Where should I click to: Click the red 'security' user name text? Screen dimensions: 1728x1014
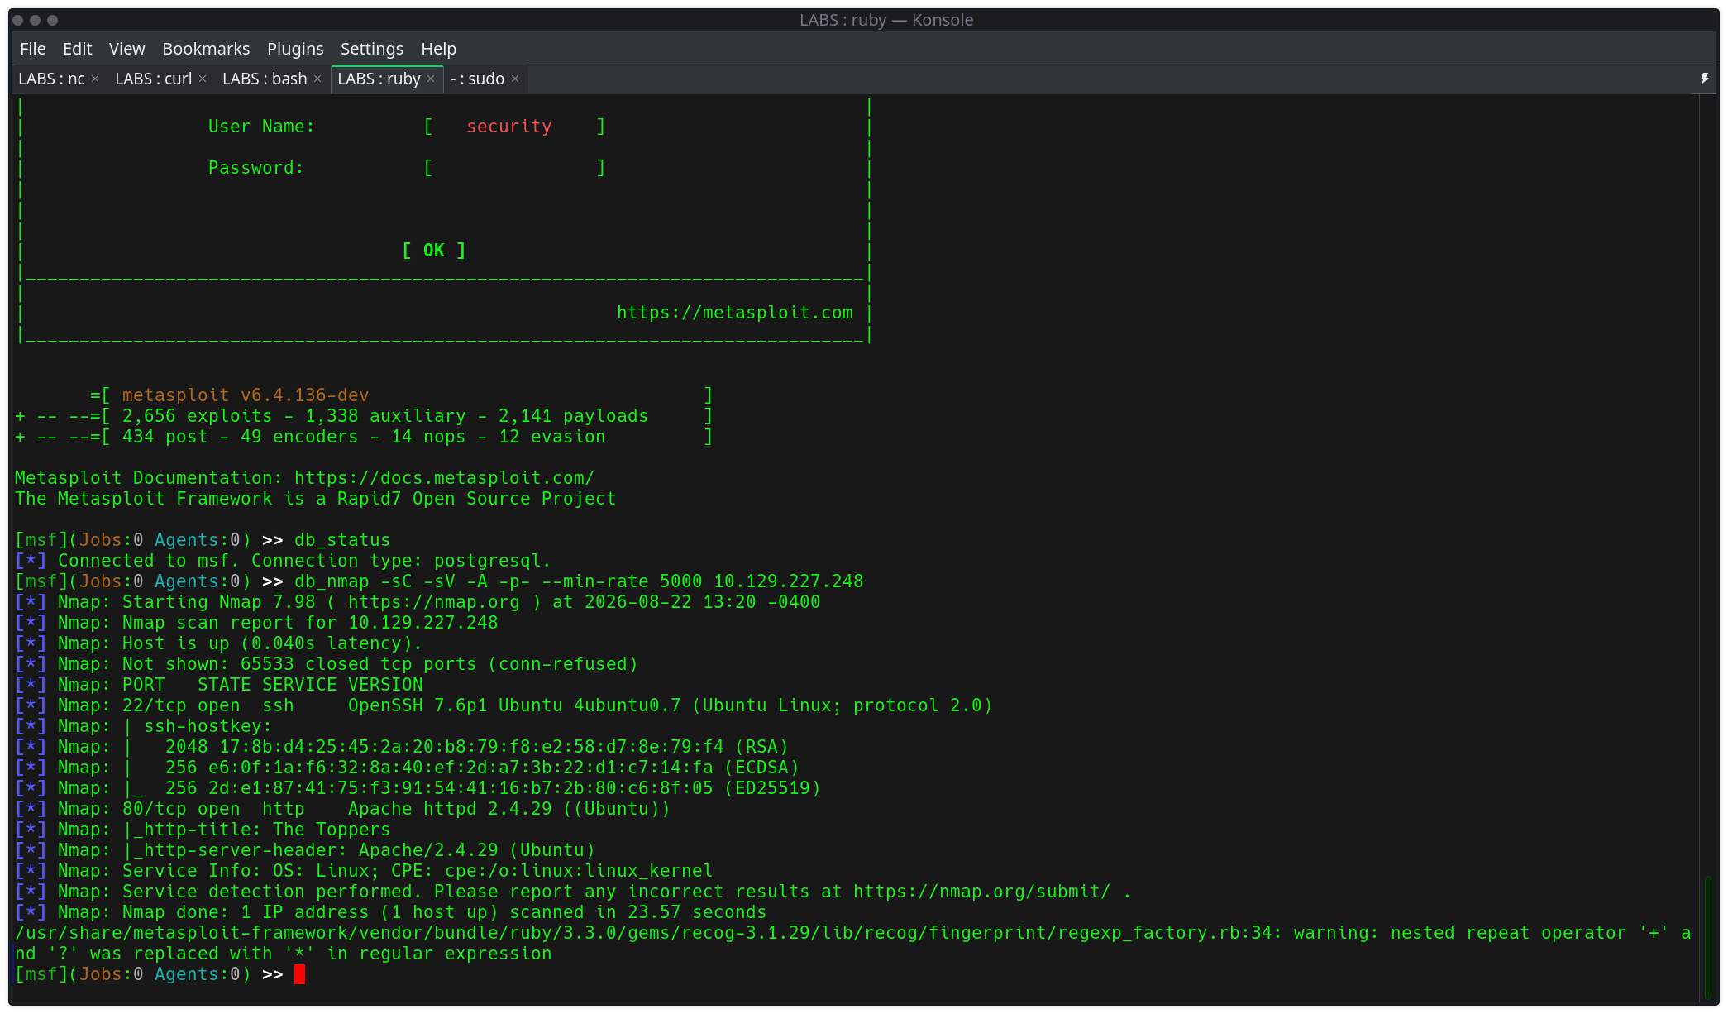point(508,127)
